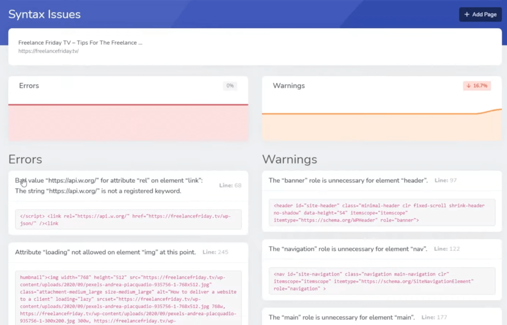Viewport: 507px width, 325px height.
Task: Click the large Errors section heading
Action: tap(25, 159)
